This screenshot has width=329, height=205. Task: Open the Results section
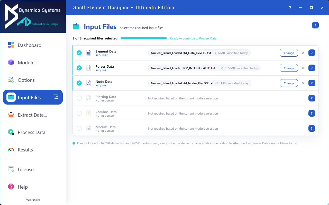click(33, 150)
